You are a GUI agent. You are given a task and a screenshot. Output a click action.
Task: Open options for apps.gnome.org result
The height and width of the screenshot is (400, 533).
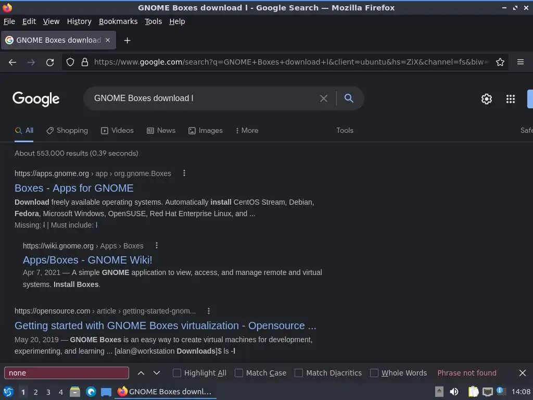coord(184,173)
